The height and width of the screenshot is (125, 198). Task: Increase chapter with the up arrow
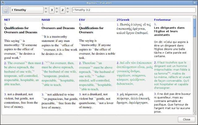57,8
